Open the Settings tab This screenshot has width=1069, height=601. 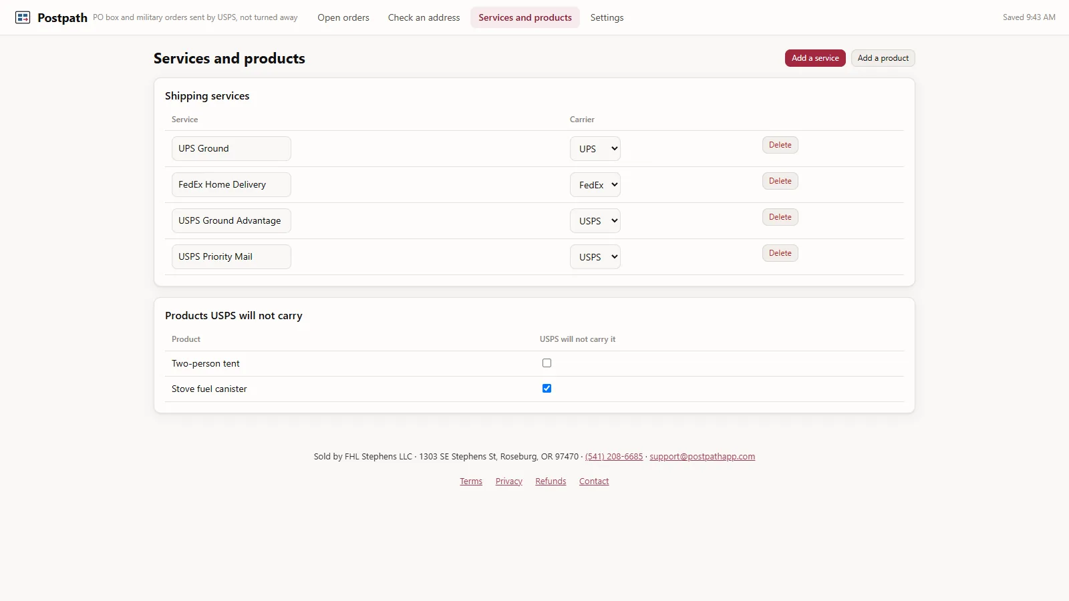(x=607, y=17)
